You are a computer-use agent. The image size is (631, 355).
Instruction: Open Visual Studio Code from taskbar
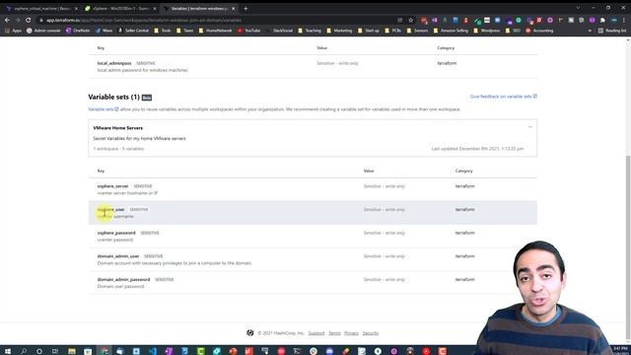click(153, 351)
